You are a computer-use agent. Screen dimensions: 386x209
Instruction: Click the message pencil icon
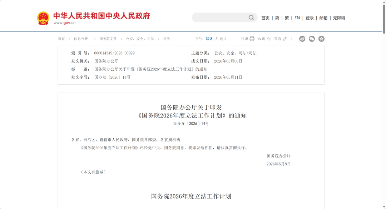click(x=285, y=39)
